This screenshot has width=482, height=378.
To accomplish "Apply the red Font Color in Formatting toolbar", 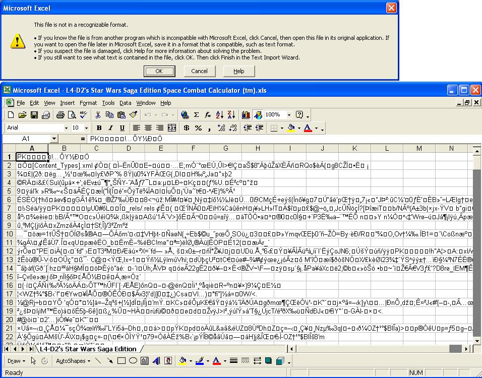I will click(308, 128).
